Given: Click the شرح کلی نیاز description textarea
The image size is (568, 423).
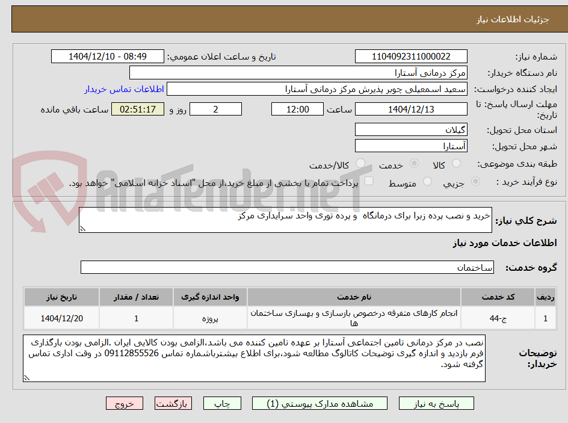Looking at the screenshot, I should click(x=285, y=220).
